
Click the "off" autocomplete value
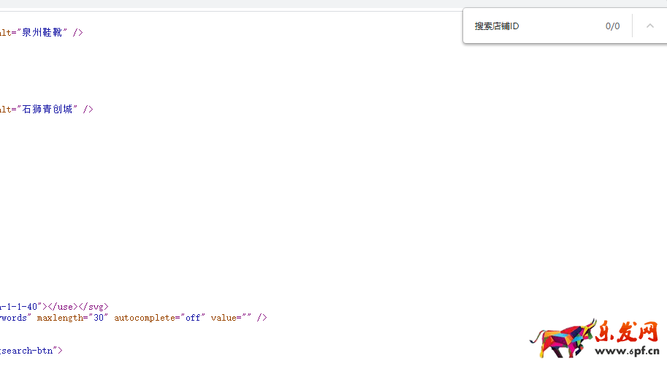(191, 318)
